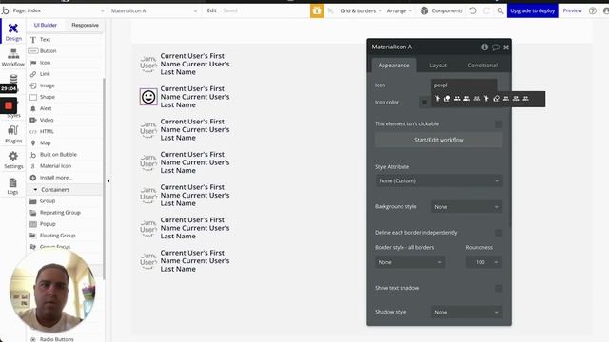
Task: Select the Button element tool
Action: click(x=49, y=50)
